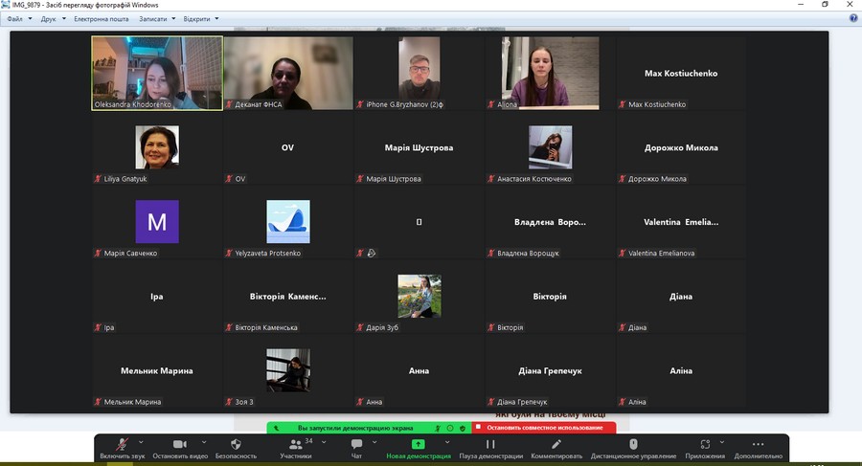Screen dimensions: 862x466
Task: Click Діана Грепечук large name
Action: (551, 371)
